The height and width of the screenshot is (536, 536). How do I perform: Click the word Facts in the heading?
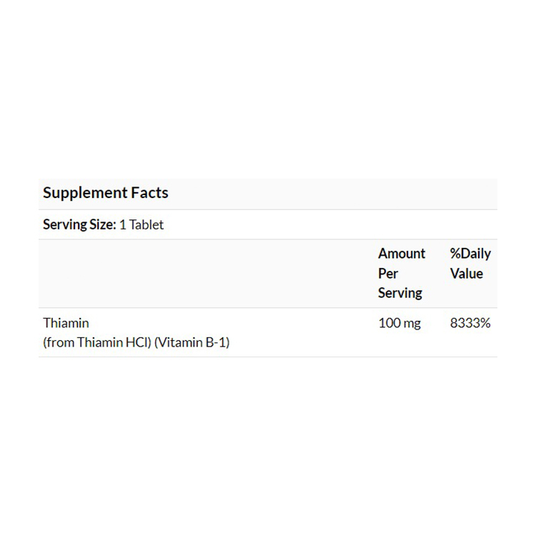pos(150,193)
